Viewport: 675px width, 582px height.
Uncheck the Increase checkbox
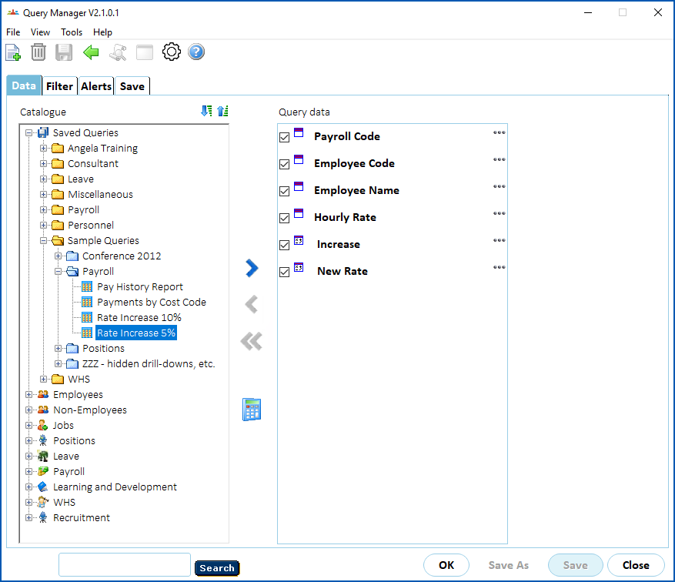click(285, 246)
